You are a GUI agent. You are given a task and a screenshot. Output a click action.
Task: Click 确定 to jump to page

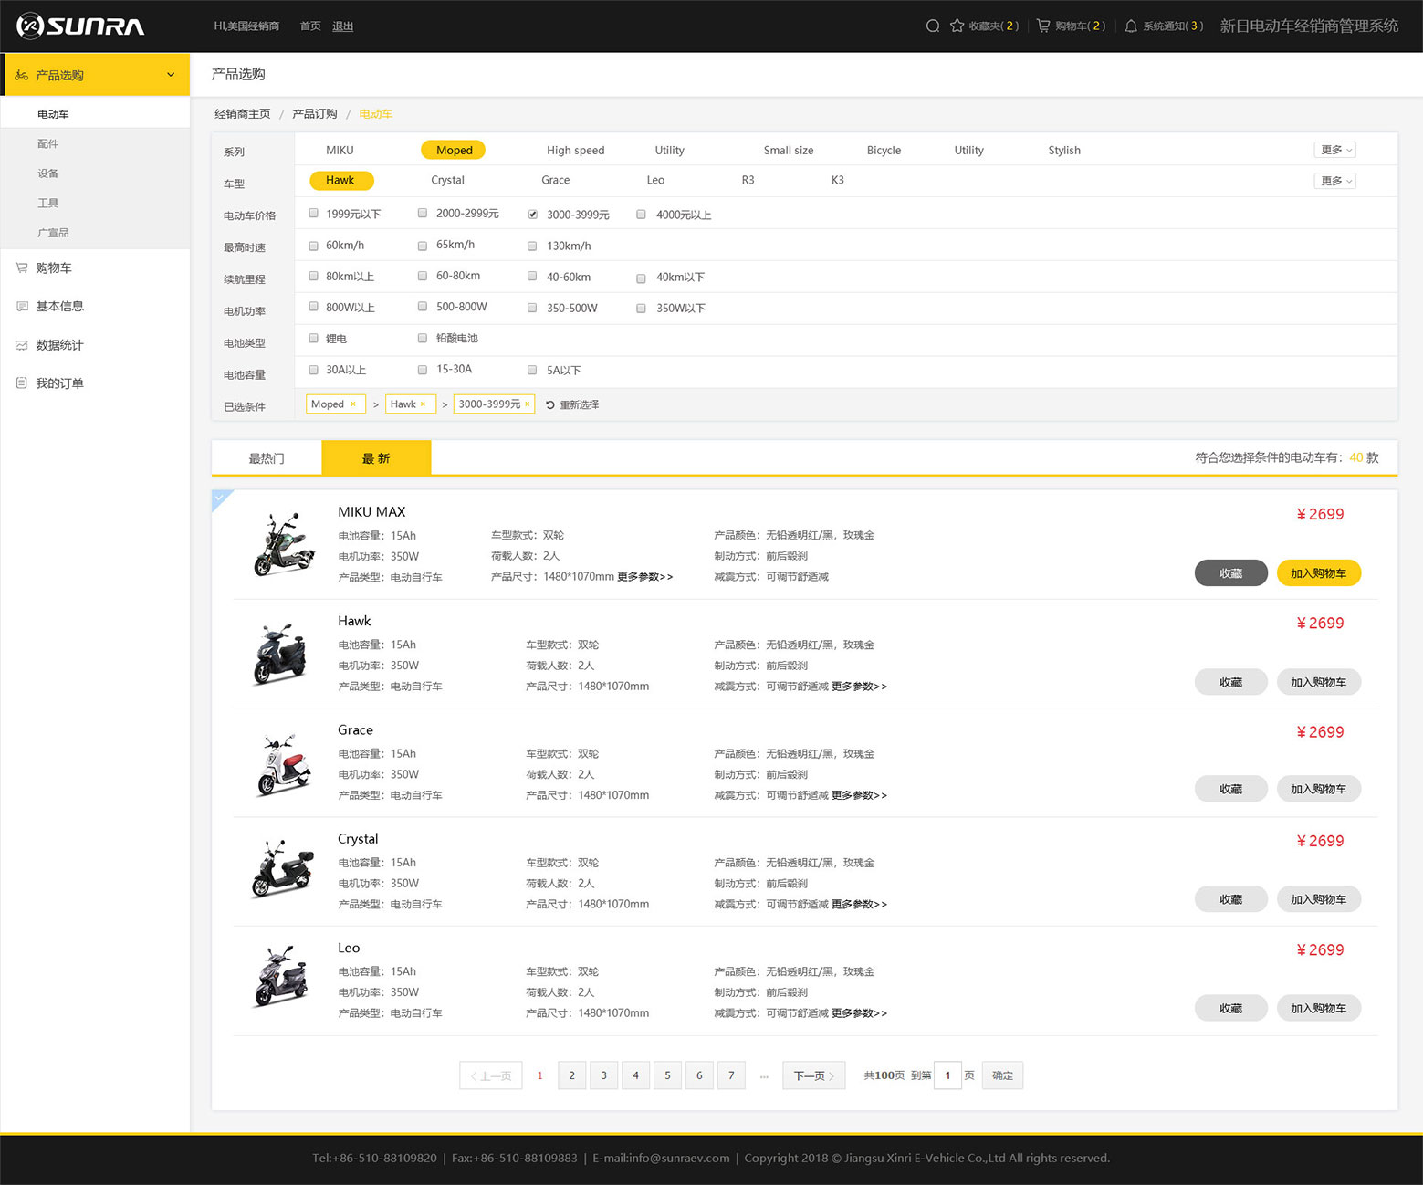click(1002, 1075)
